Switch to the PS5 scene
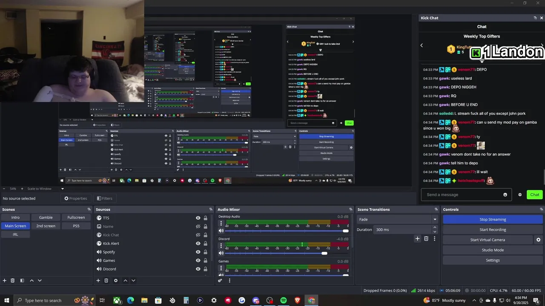Screen dimensions: 545x306 [76, 226]
